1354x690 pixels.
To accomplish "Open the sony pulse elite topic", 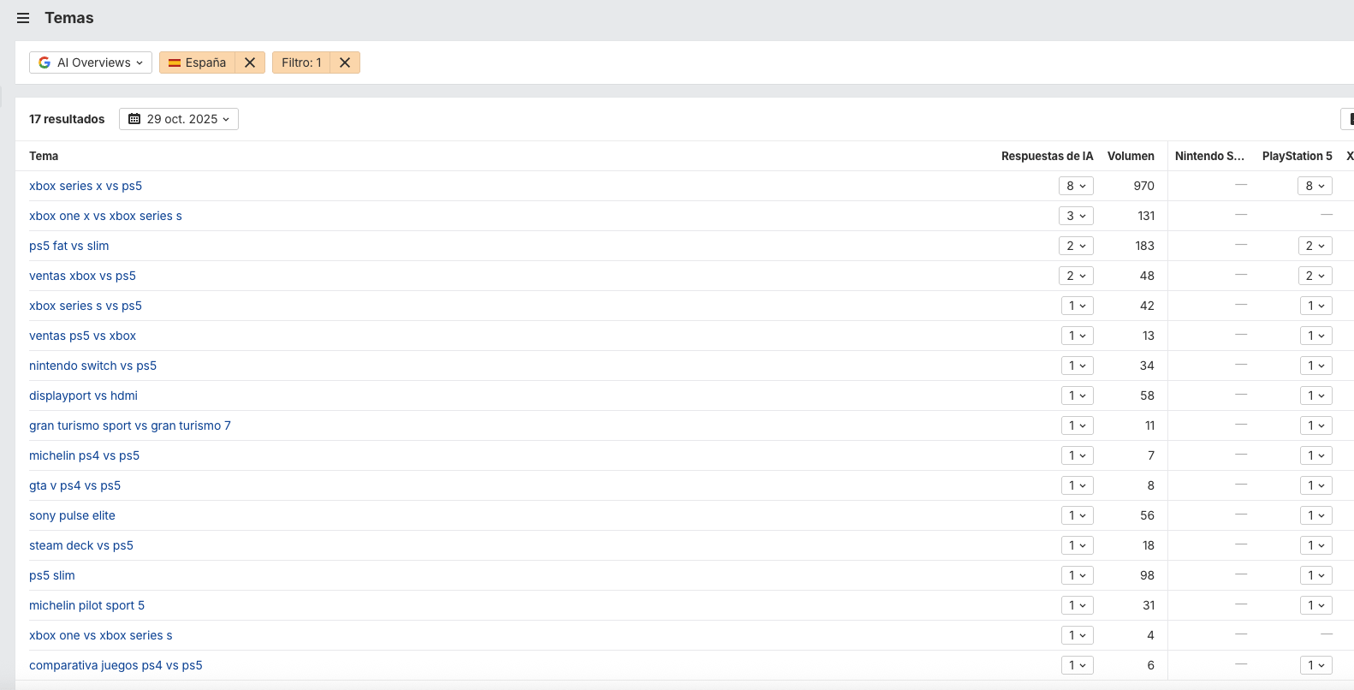I will click(x=72, y=515).
